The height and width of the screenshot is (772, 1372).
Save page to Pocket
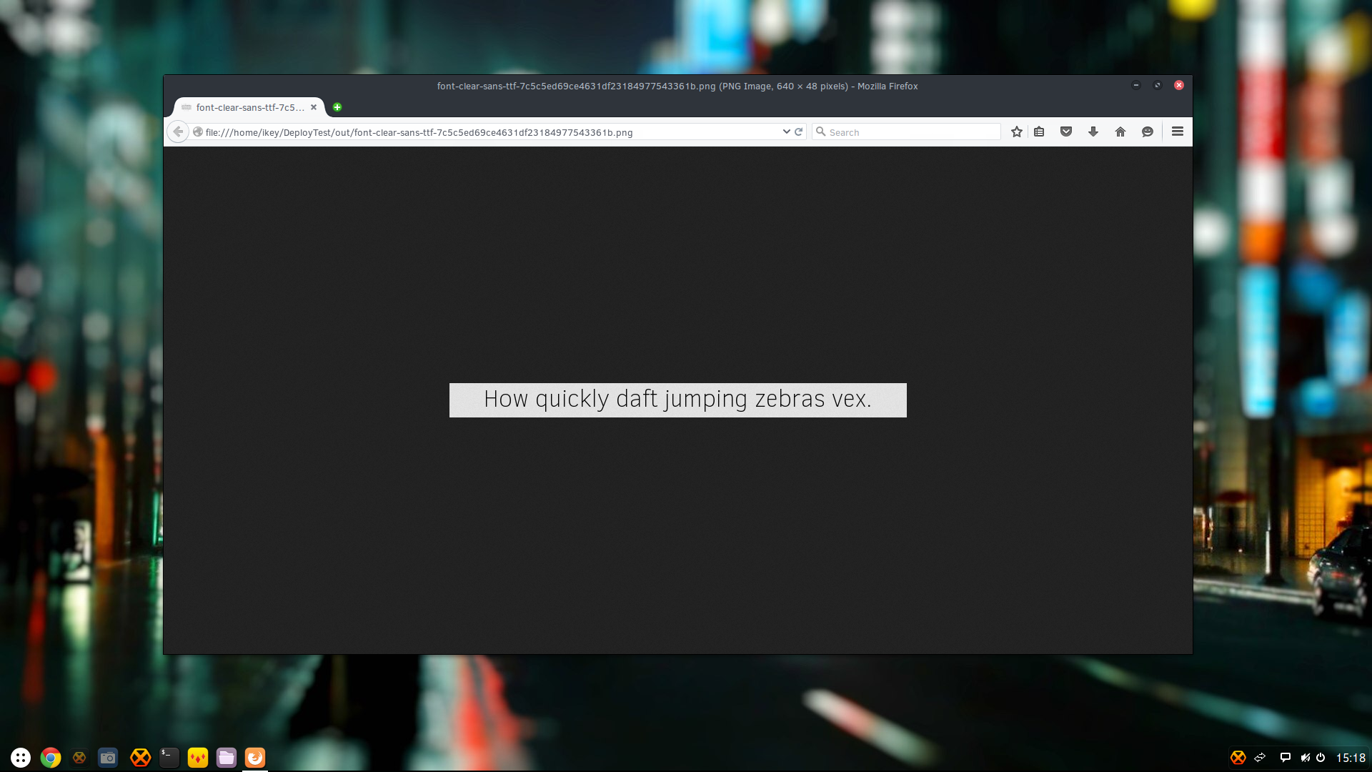coord(1066,132)
